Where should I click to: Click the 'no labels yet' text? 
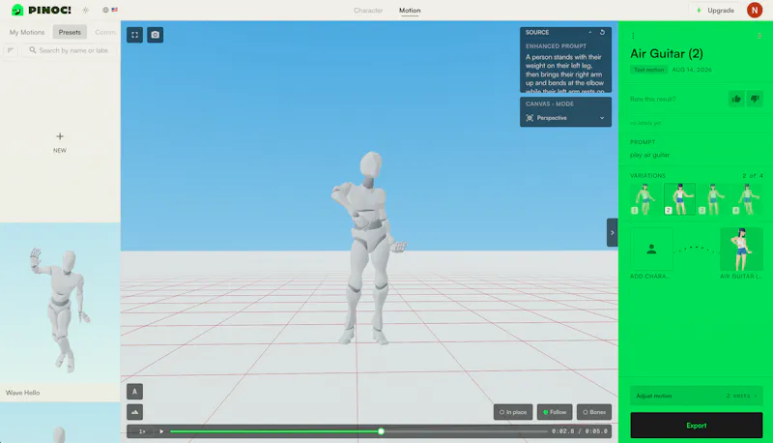(x=645, y=123)
